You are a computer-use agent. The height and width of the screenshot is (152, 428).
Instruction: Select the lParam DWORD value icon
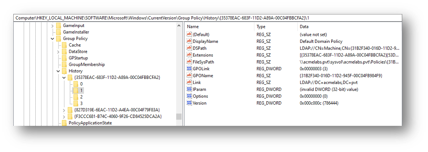pyautogui.click(x=189, y=89)
